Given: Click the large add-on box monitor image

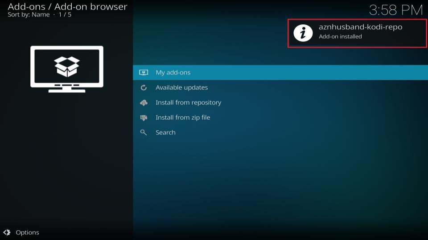Looking at the screenshot, I should point(67,69).
